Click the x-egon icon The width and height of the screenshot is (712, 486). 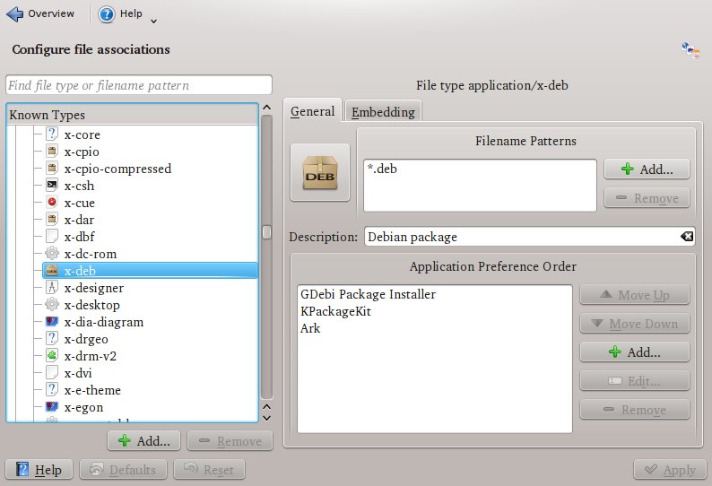(52, 406)
